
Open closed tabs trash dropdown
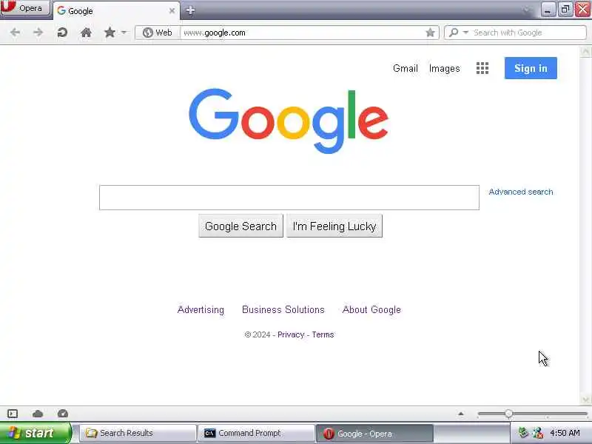click(x=526, y=10)
